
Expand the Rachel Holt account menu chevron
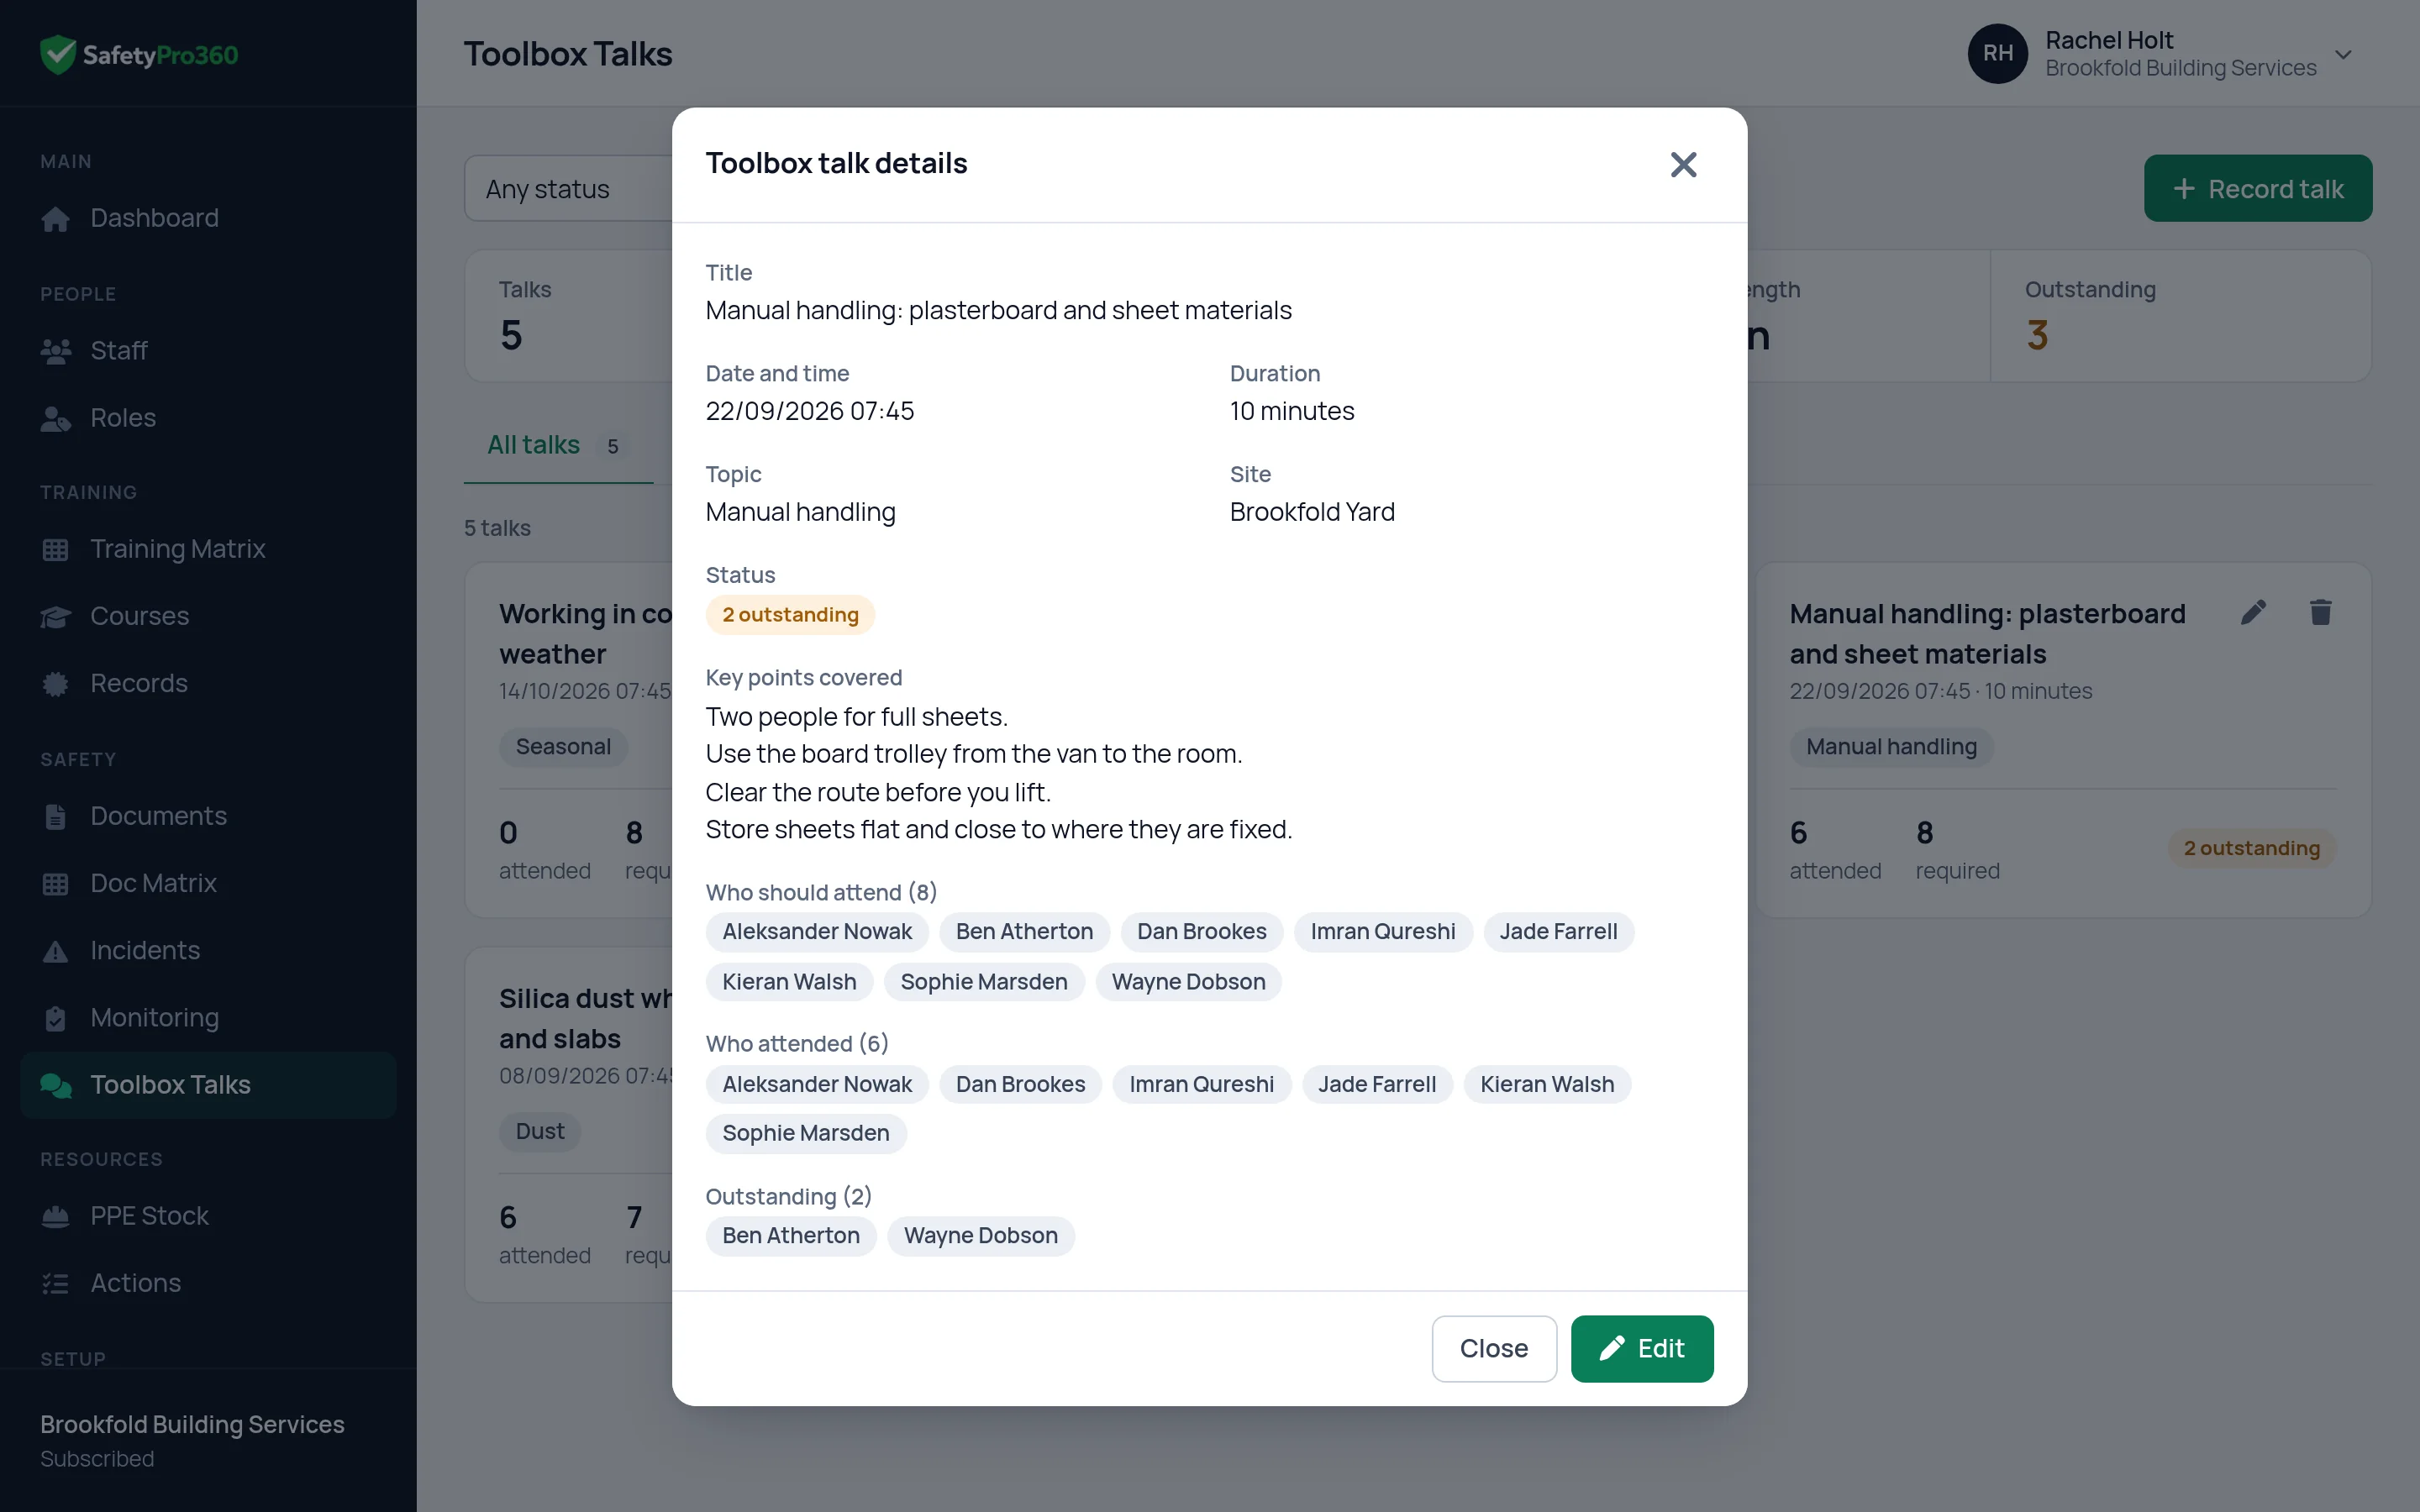point(2343,54)
